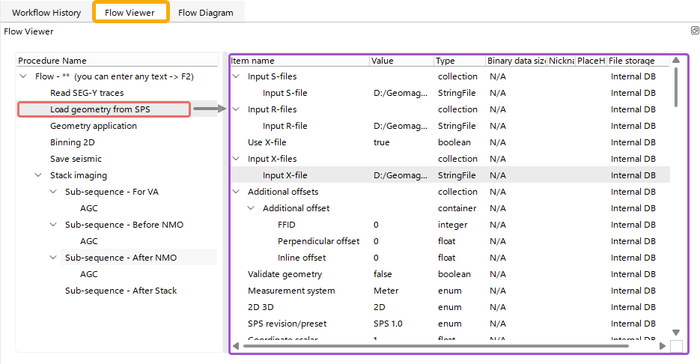Click scroll up arrow in item table
This screenshot has width=700, height=364.
[x=676, y=60]
